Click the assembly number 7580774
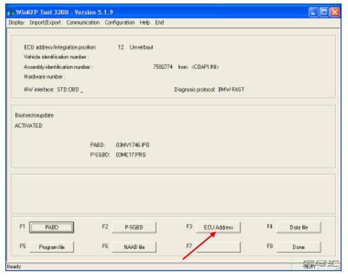 pos(163,66)
